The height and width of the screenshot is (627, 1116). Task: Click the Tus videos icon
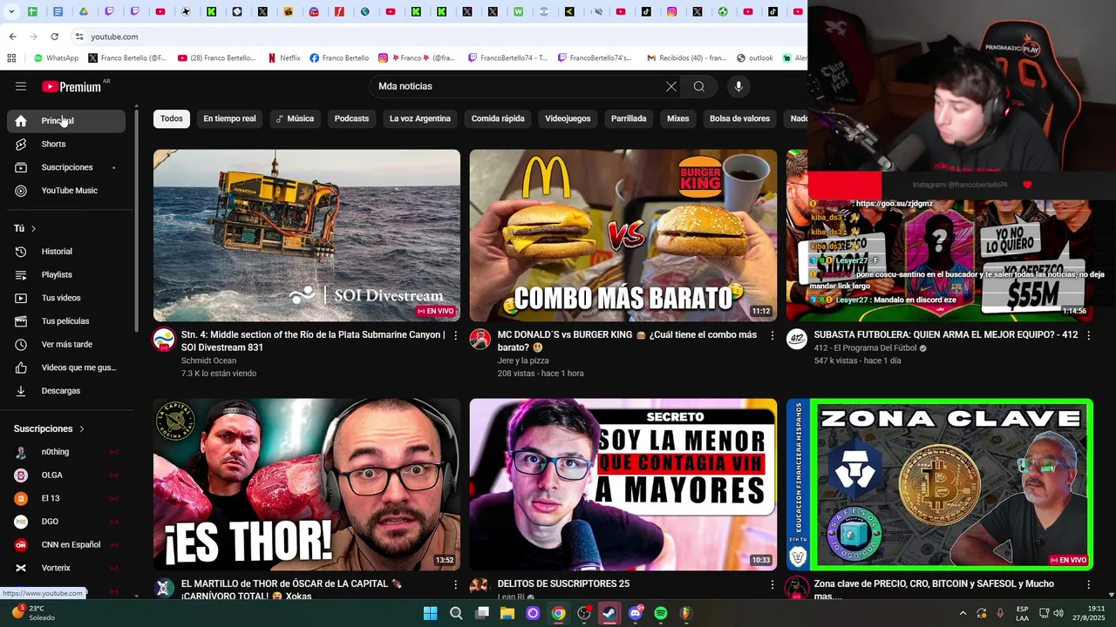click(21, 298)
